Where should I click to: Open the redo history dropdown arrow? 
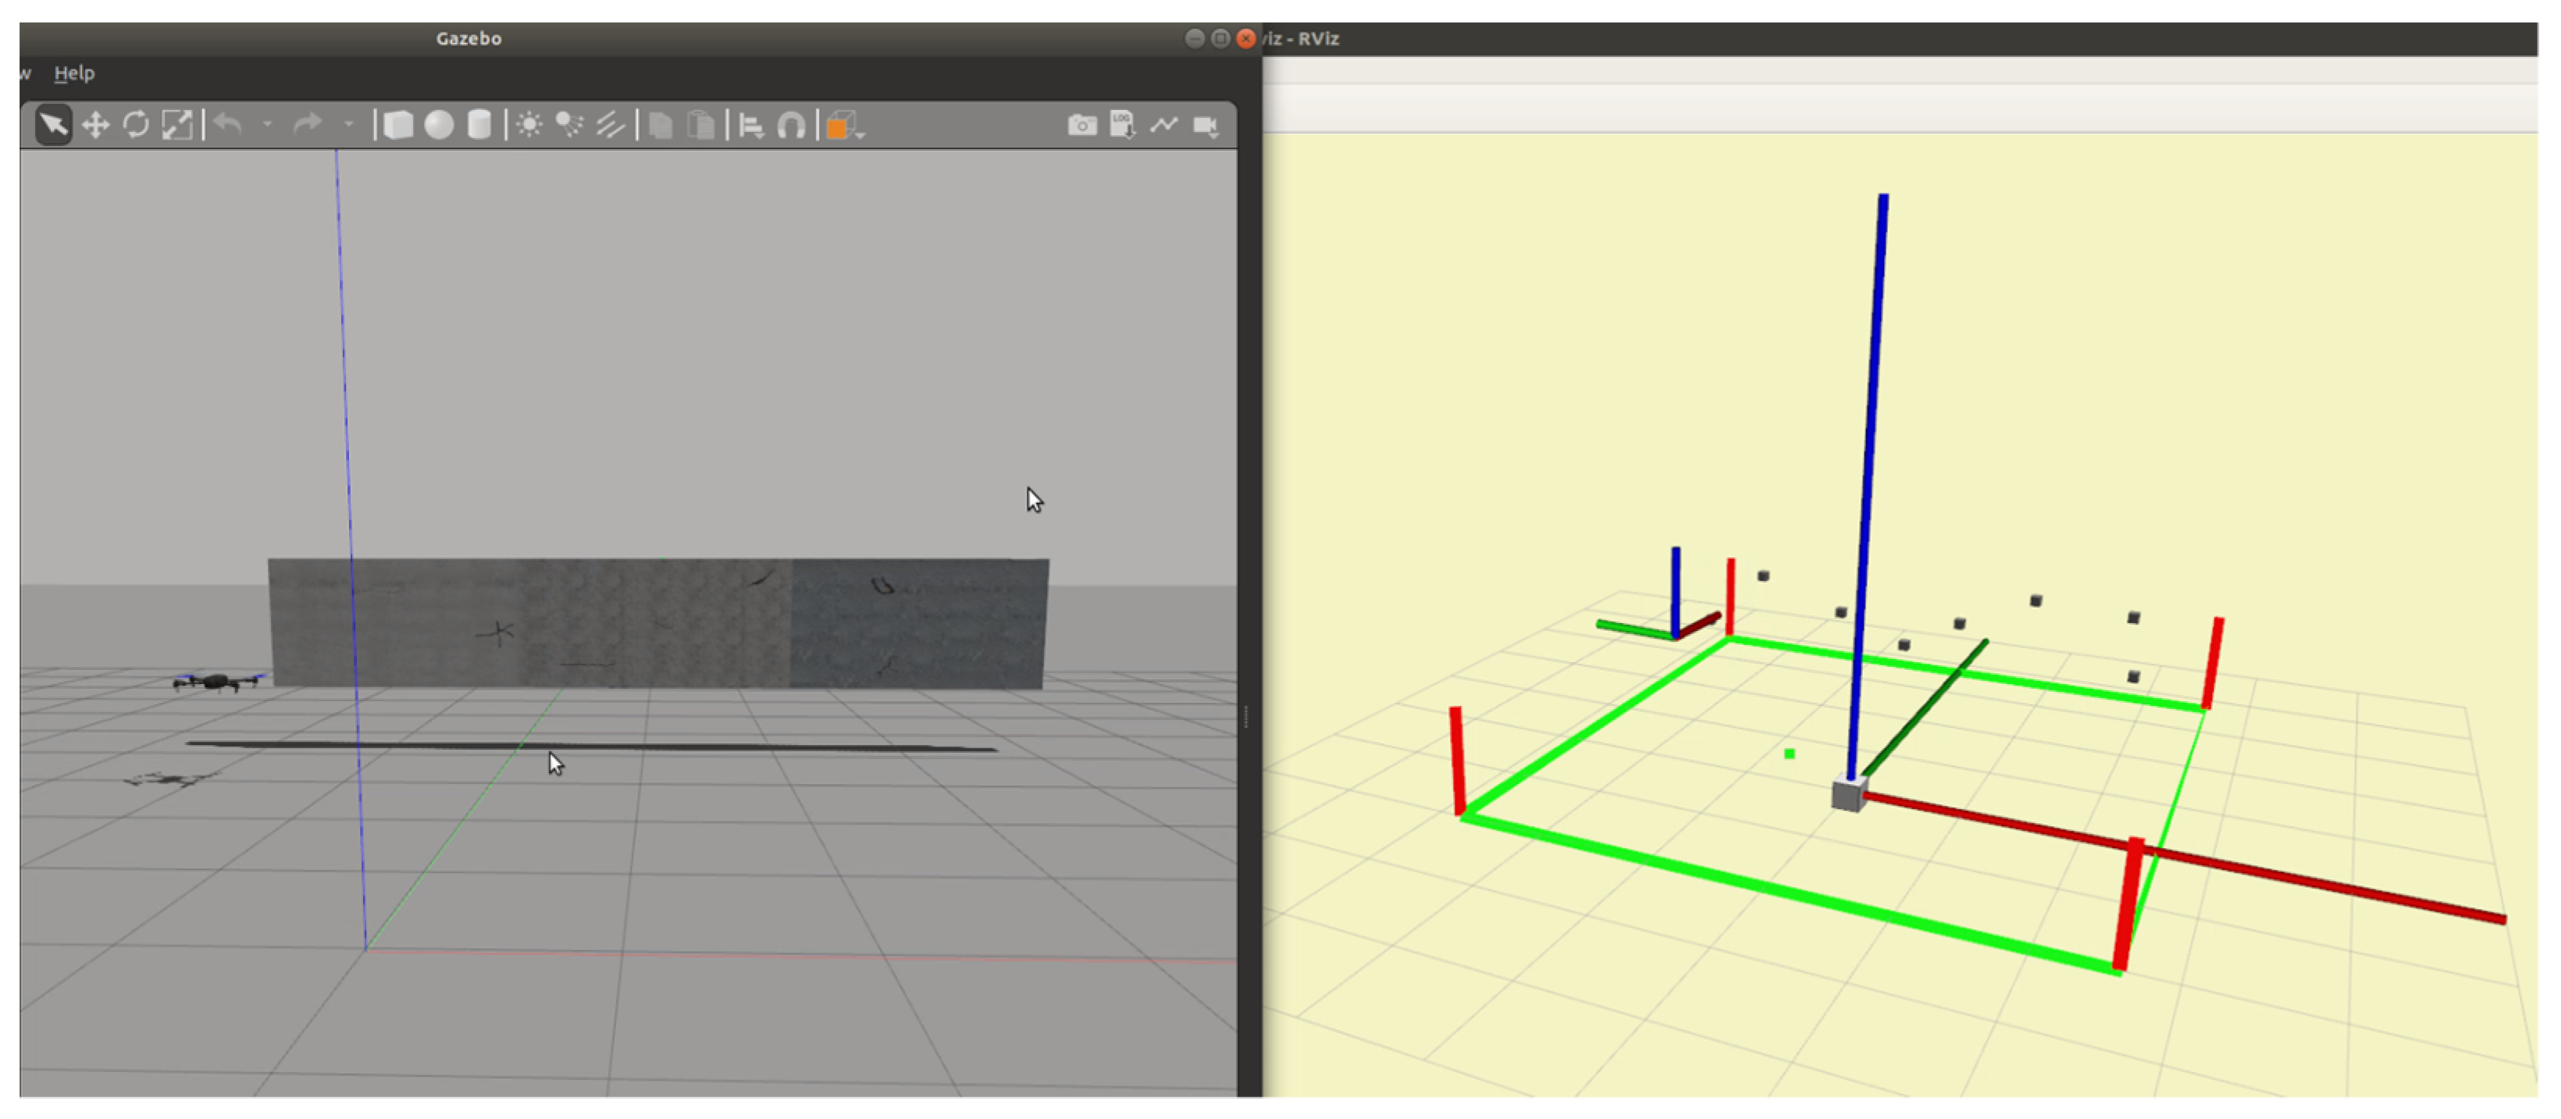click(x=348, y=125)
